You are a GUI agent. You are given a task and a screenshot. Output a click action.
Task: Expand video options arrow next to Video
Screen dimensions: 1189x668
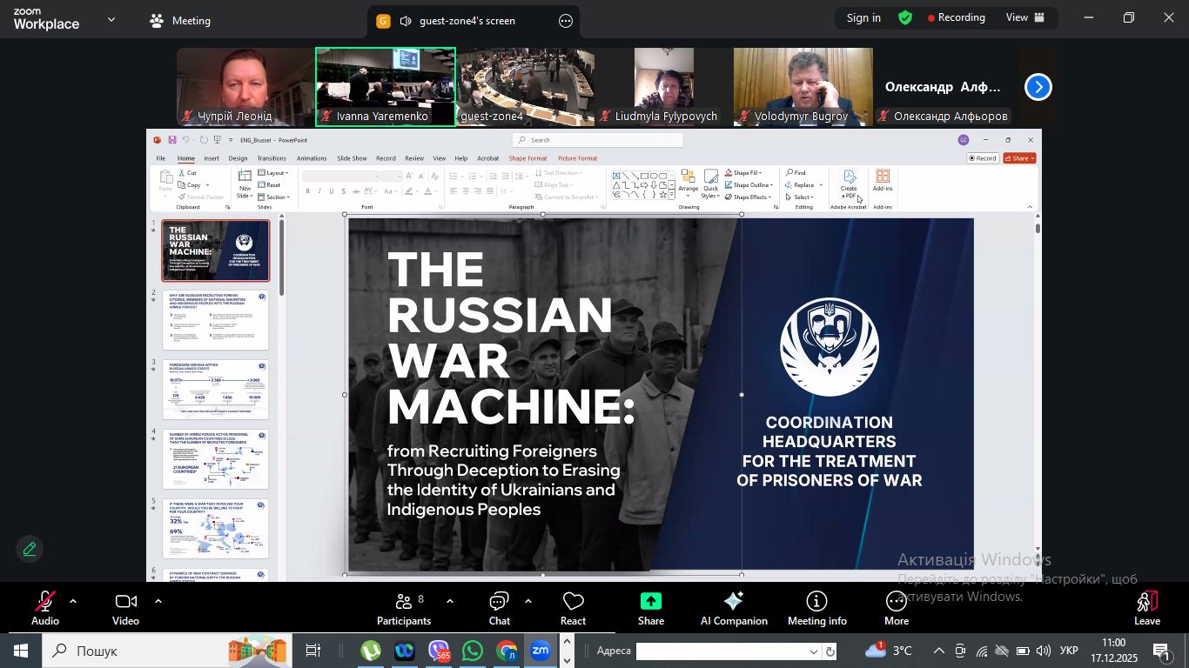[158, 601]
